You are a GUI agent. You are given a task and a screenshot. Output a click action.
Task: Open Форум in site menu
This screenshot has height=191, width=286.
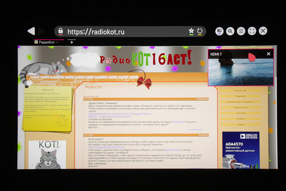[134, 77]
